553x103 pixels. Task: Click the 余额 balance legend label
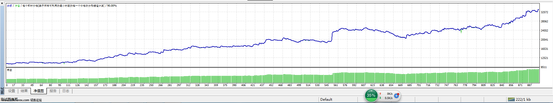coord(10,6)
